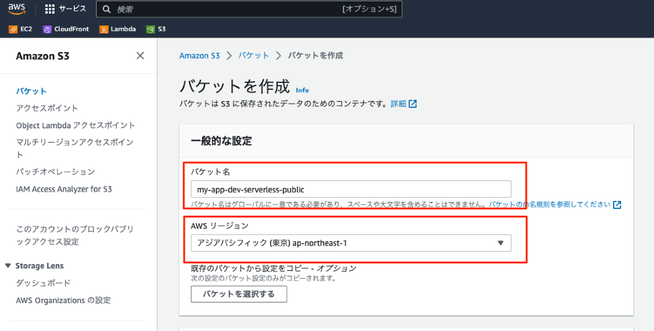The image size is (654, 331).
Task: Focus the top search box
Action: click(249, 9)
